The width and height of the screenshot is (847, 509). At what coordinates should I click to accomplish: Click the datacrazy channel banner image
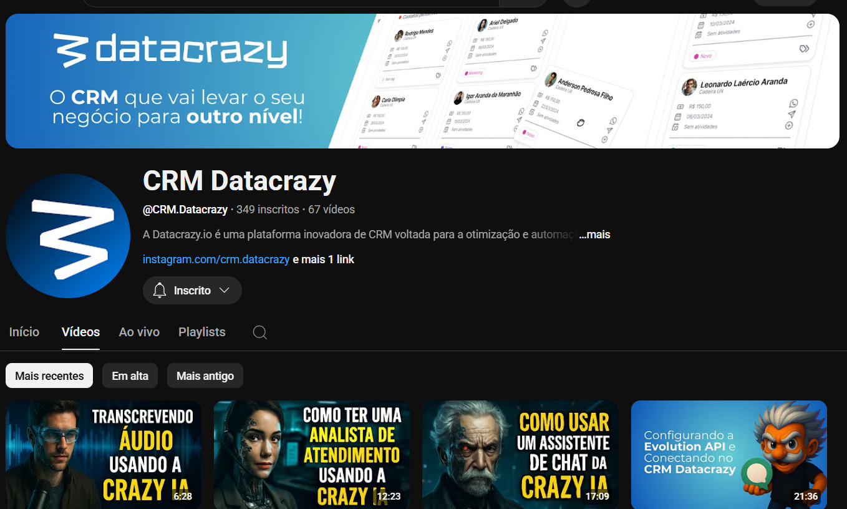(x=422, y=81)
